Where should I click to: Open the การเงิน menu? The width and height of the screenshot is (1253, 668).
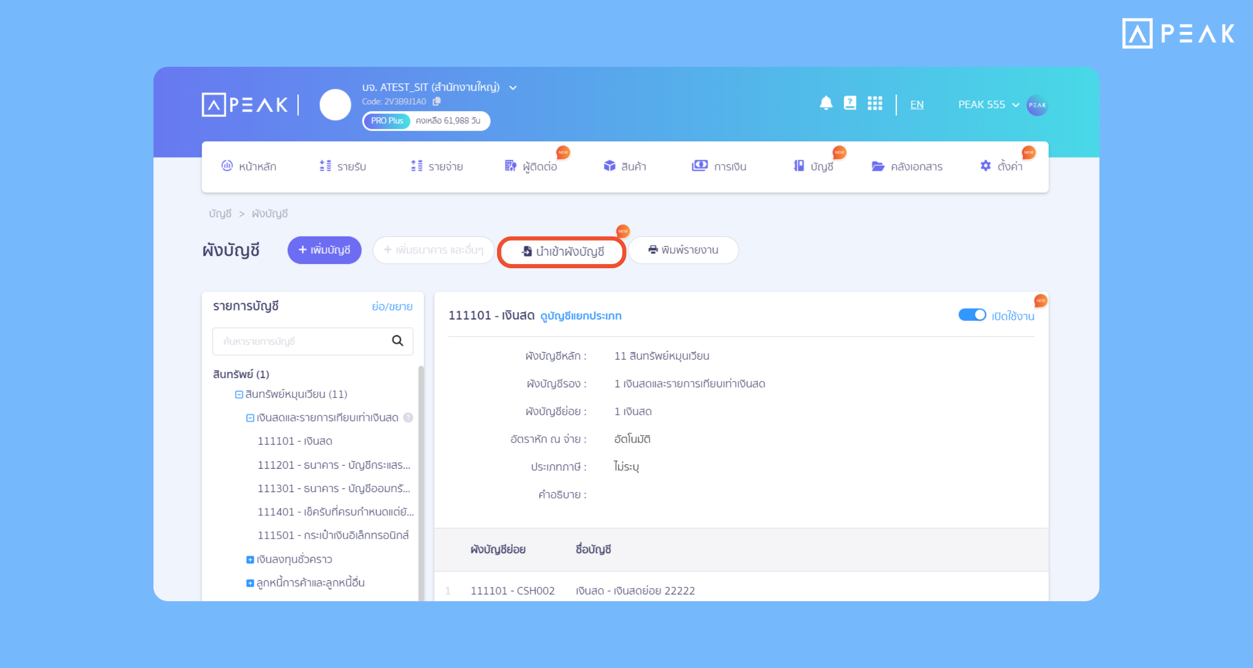pos(719,166)
